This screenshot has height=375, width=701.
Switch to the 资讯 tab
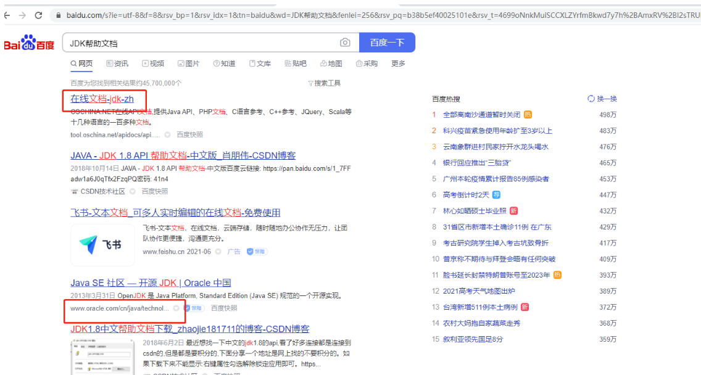[117, 64]
